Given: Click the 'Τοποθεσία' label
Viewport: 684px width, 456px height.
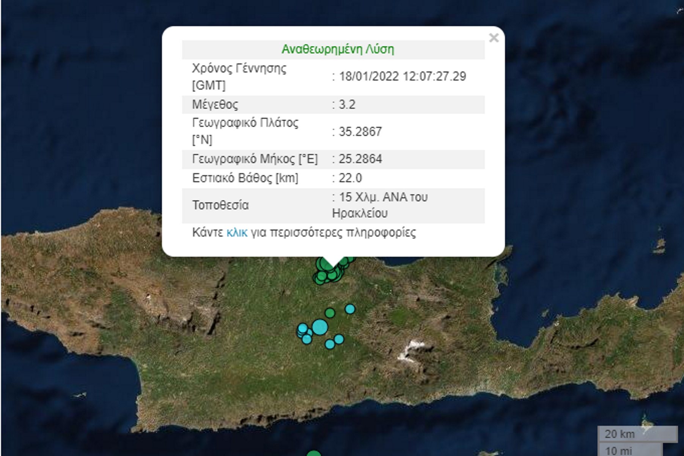Looking at the screenshot, I should [x=220, y=205].
